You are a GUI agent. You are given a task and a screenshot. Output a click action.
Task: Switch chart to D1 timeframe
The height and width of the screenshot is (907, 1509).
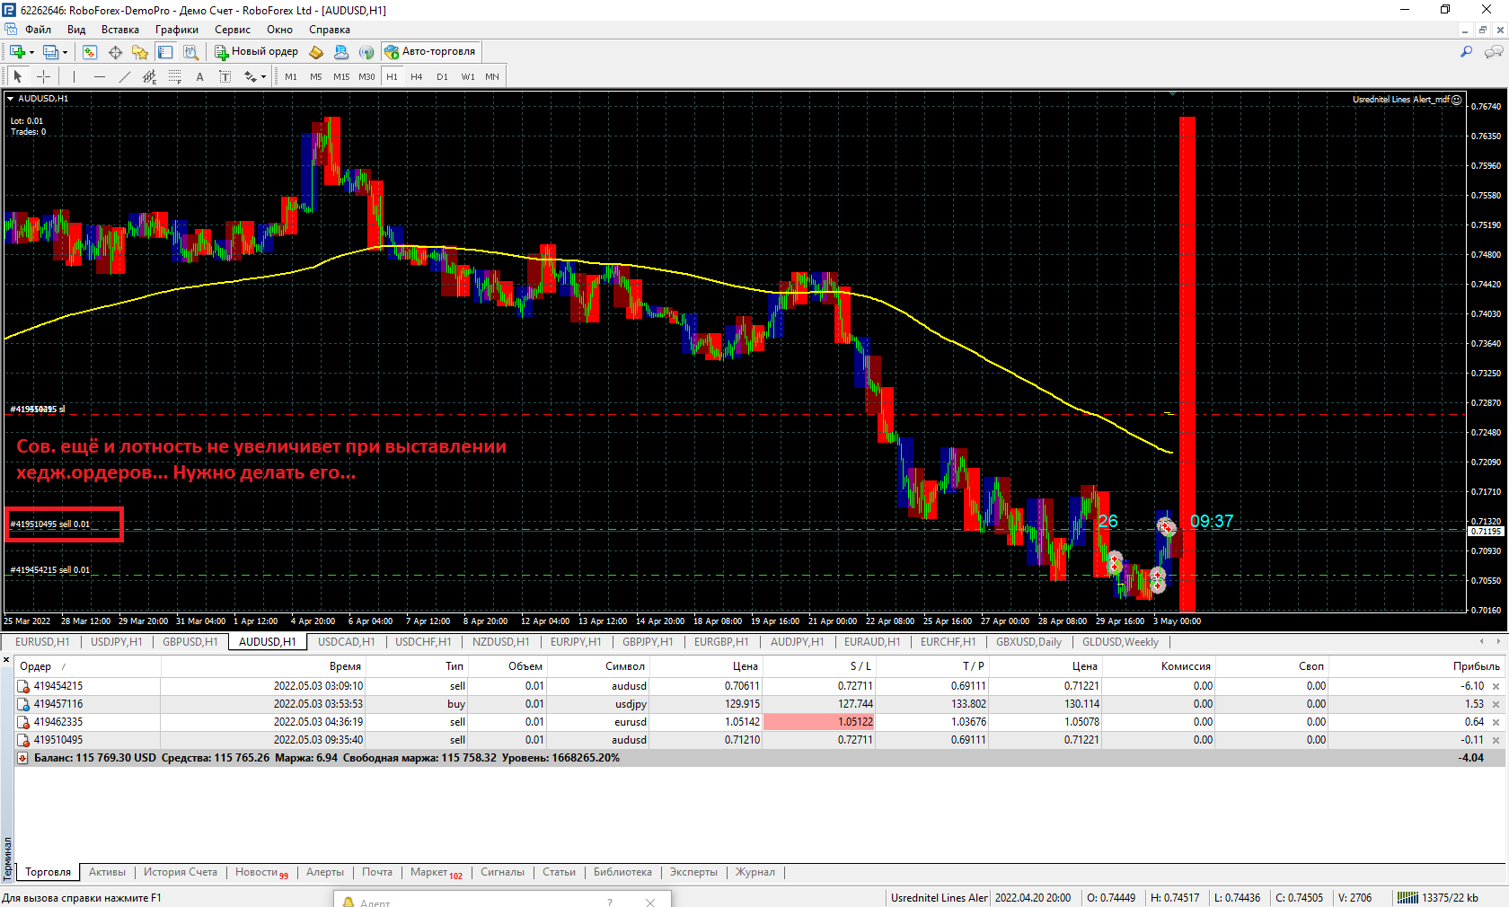click(x=442, y=76)
